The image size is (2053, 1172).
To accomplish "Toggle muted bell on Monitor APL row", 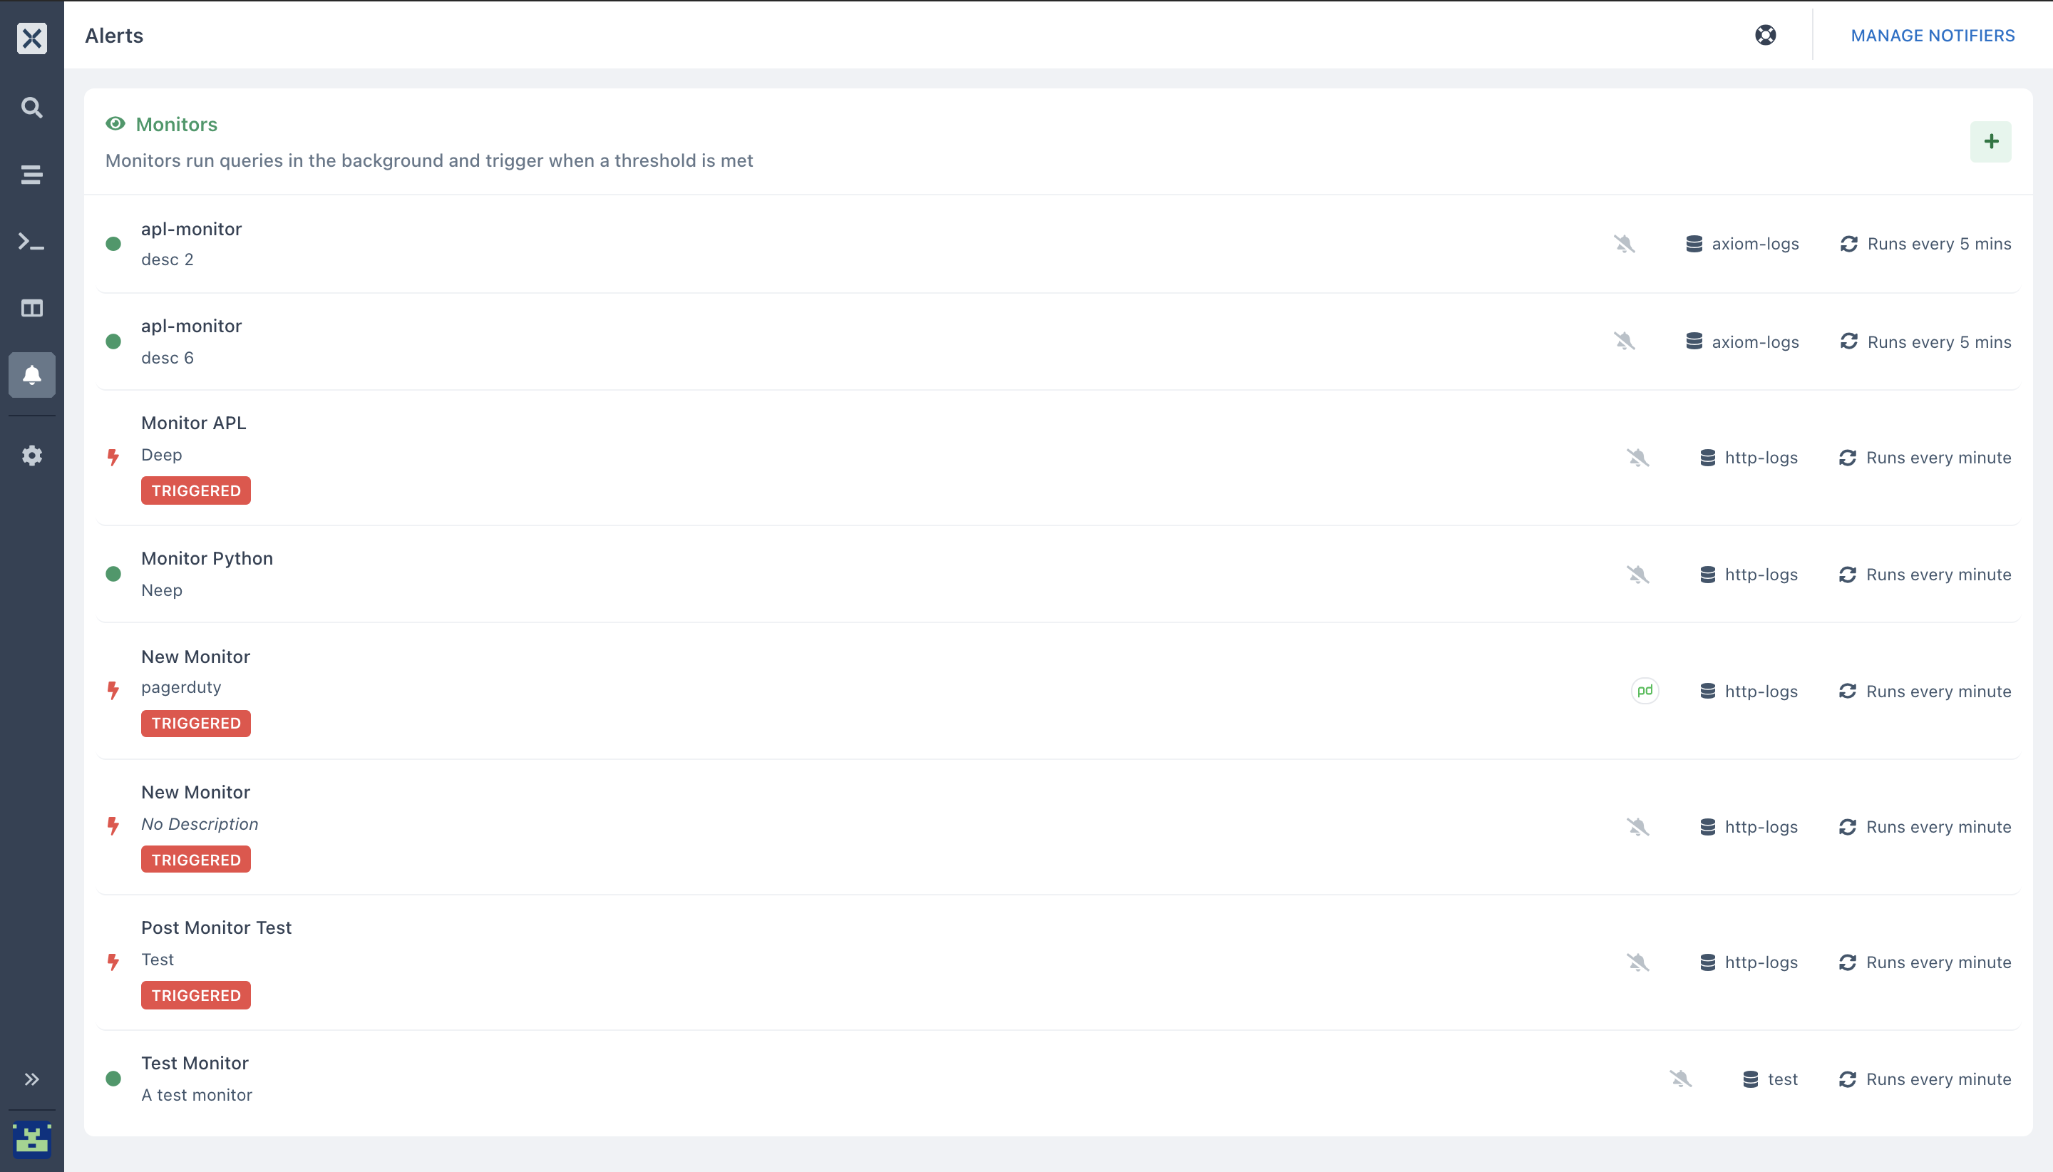I will [1637, 457].
